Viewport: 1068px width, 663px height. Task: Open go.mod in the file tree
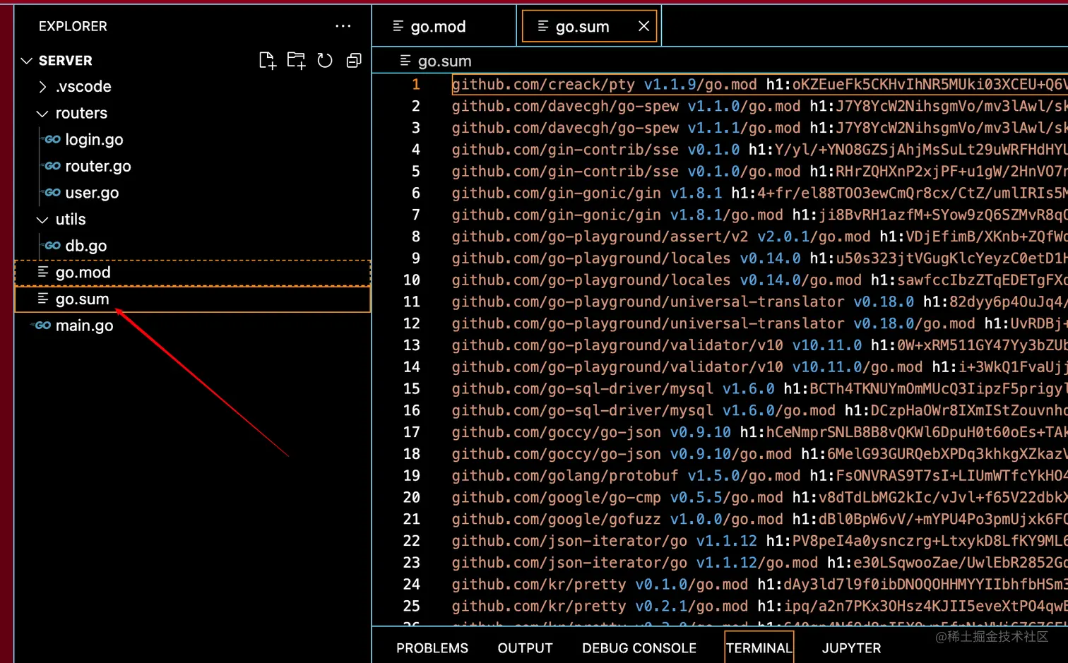(83, 273)
